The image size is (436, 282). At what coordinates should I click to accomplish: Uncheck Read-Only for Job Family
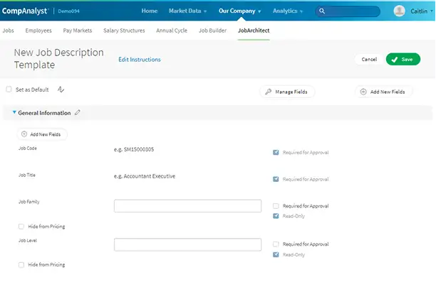(276, 216)
